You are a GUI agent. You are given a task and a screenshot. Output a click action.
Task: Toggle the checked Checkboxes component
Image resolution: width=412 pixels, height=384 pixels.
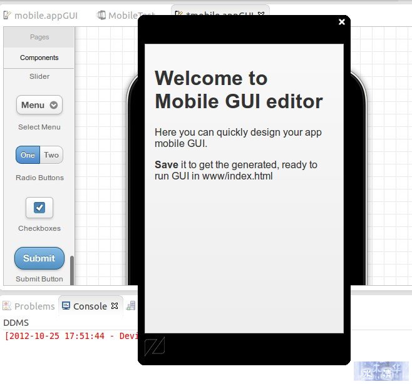pyautogui.click(x=39, y=208)
